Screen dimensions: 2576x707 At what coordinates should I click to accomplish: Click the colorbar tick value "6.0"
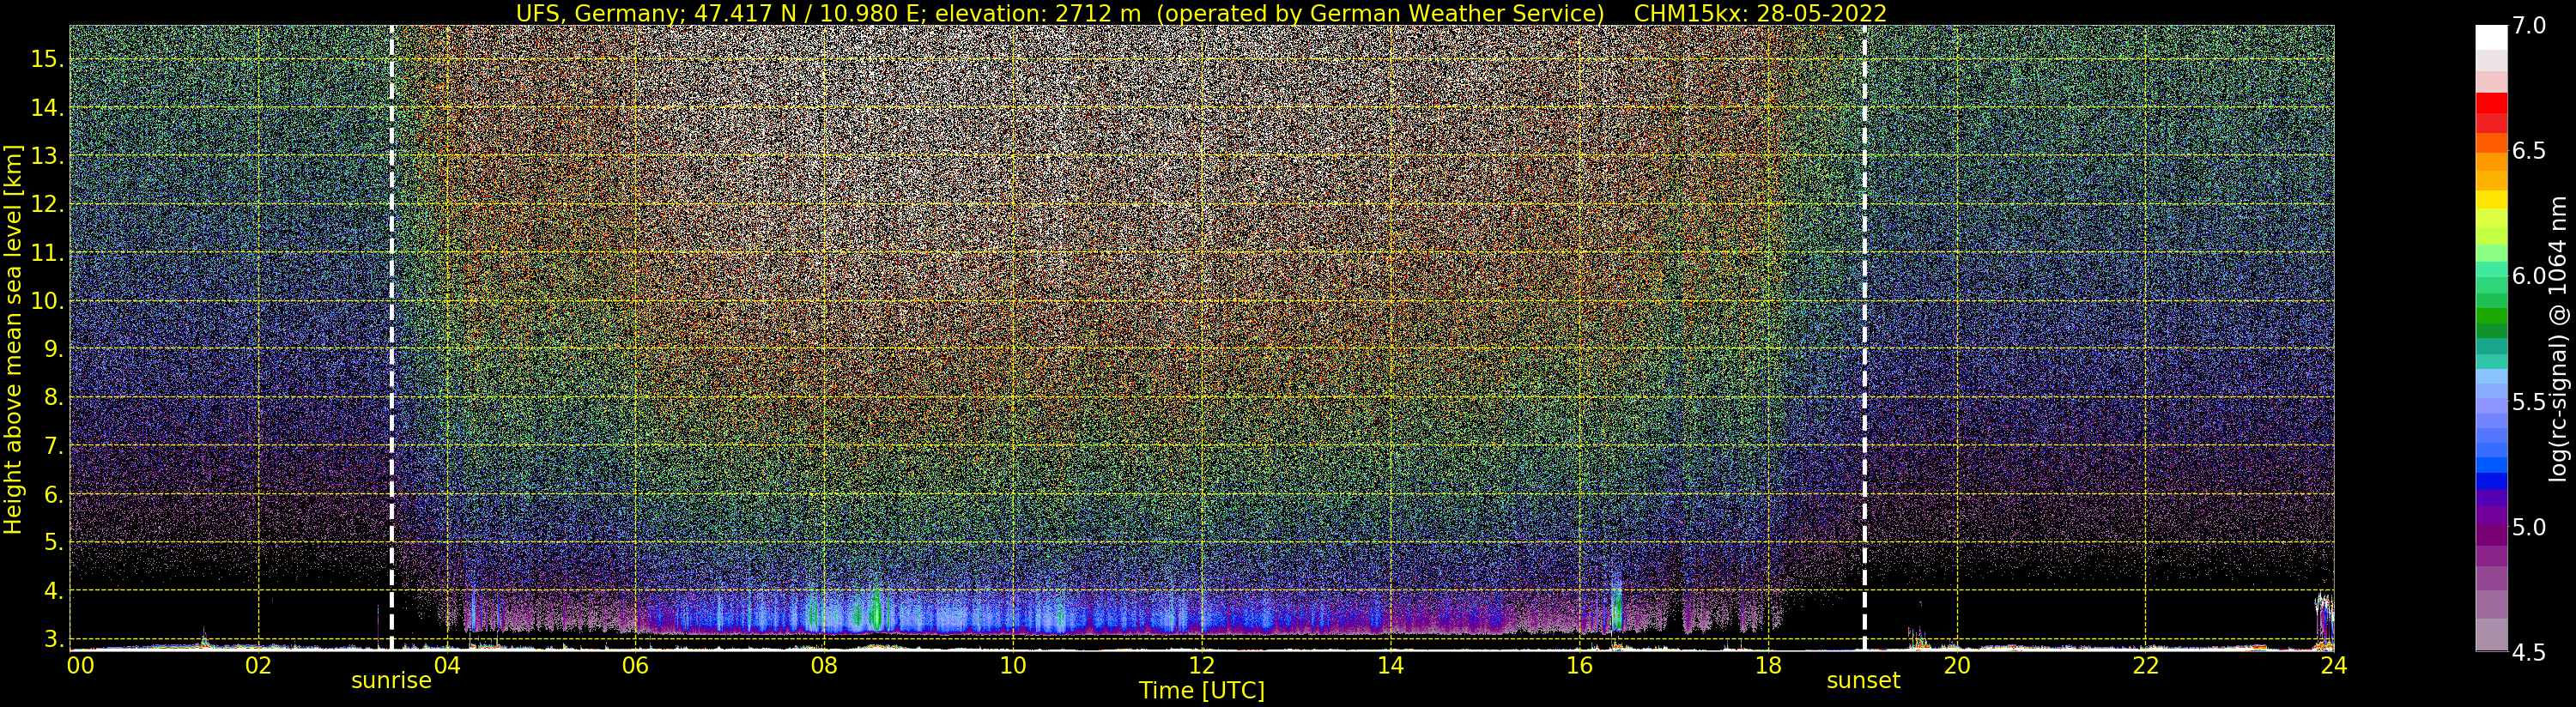point(2529,276)
